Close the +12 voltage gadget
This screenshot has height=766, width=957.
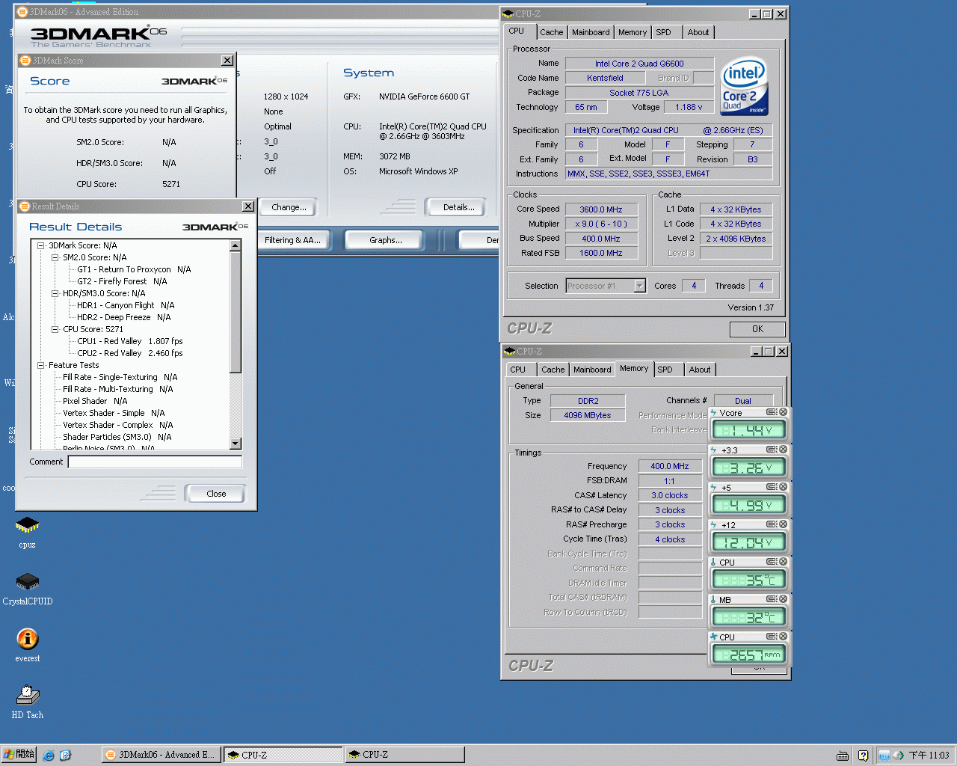[783, 524]
